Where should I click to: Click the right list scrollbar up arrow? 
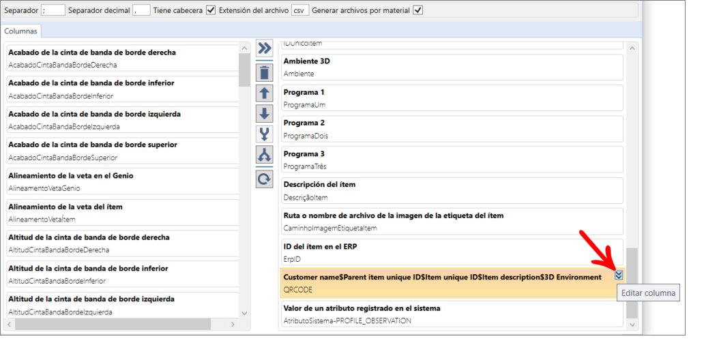point(632,48)
